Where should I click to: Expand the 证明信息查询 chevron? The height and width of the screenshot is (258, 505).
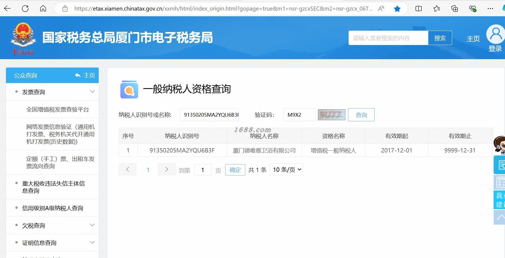pos(92,243)
